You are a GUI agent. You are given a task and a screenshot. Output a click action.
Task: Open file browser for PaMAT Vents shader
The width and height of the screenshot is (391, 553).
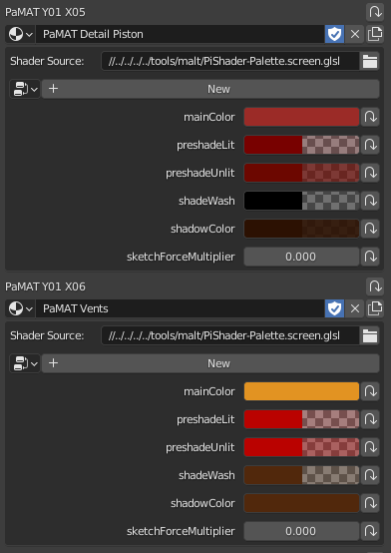point(369,335)
